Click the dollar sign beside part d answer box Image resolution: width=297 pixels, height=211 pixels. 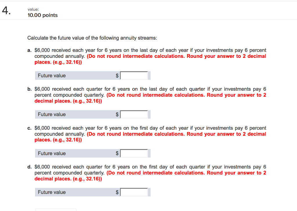[x=117, y=192]
